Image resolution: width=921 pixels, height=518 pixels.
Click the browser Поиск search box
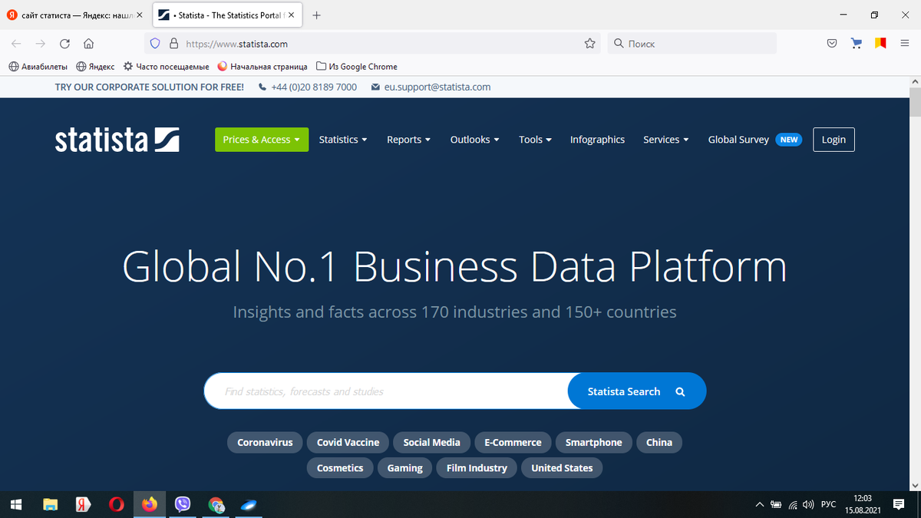[x=692, y=44]
